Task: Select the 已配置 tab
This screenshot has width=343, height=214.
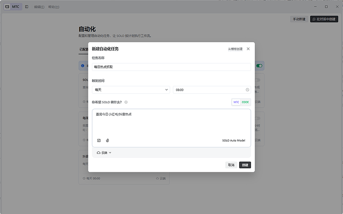Action: [x=84, y=49]
